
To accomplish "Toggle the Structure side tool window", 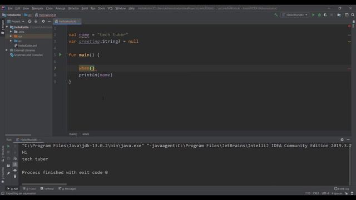I will (x=3, y=153).
